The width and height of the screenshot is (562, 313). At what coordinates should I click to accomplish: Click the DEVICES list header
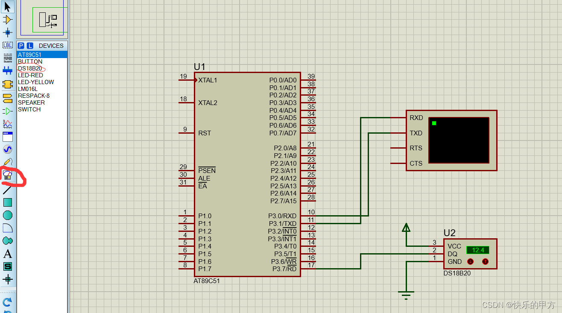[x=51, y=46]
